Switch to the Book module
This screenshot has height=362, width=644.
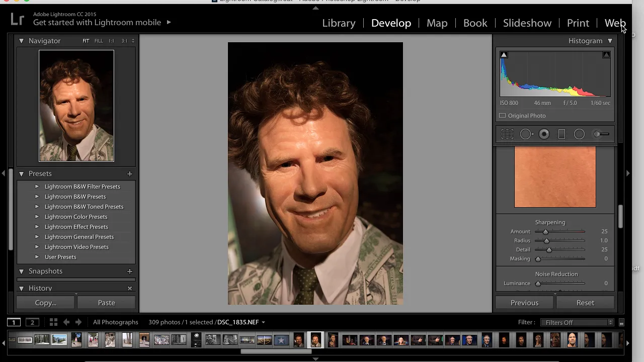click(475, 23)
